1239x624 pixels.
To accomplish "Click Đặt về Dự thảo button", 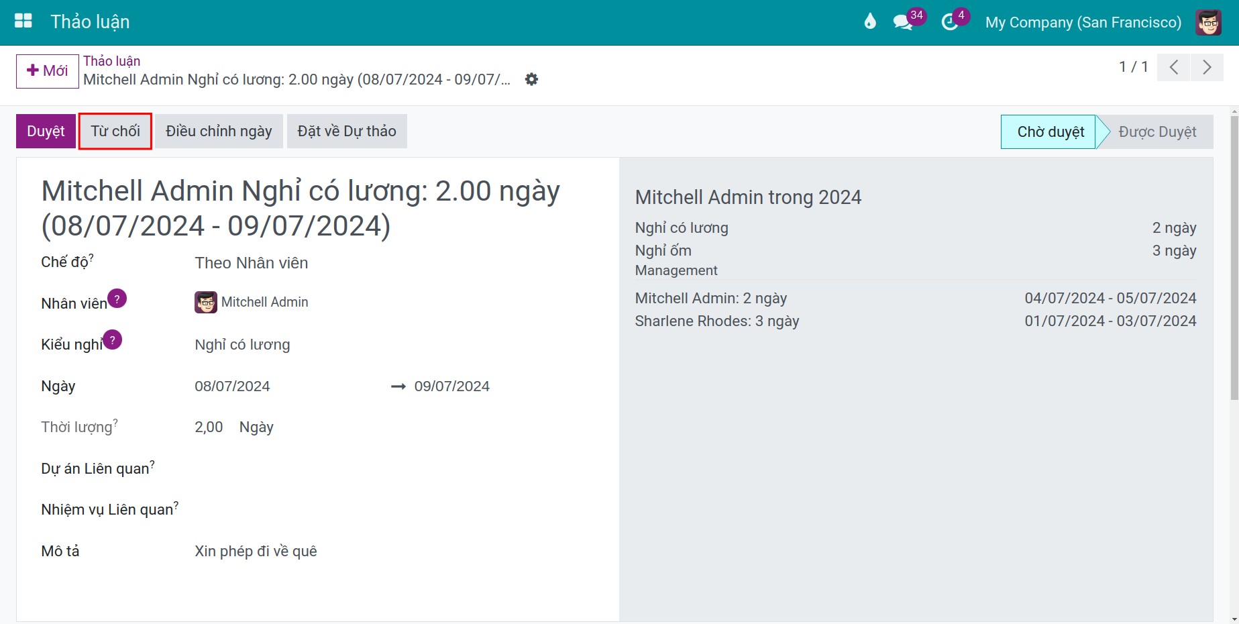I will tap(347, 131).
